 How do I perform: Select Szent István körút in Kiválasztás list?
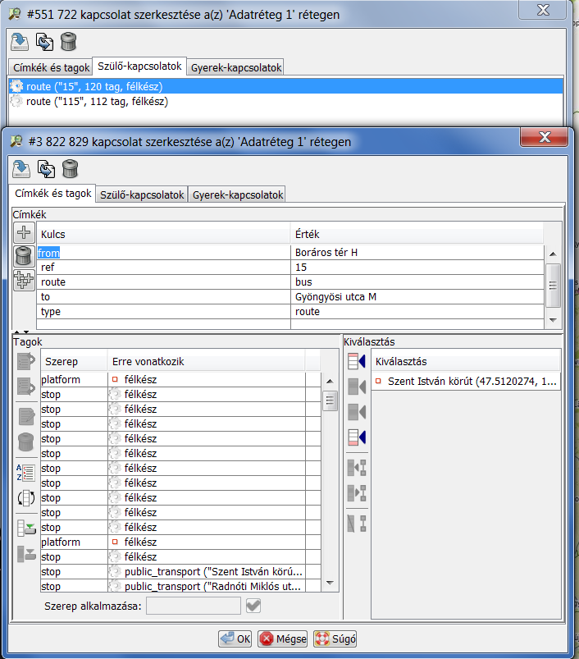pos(466,381)
